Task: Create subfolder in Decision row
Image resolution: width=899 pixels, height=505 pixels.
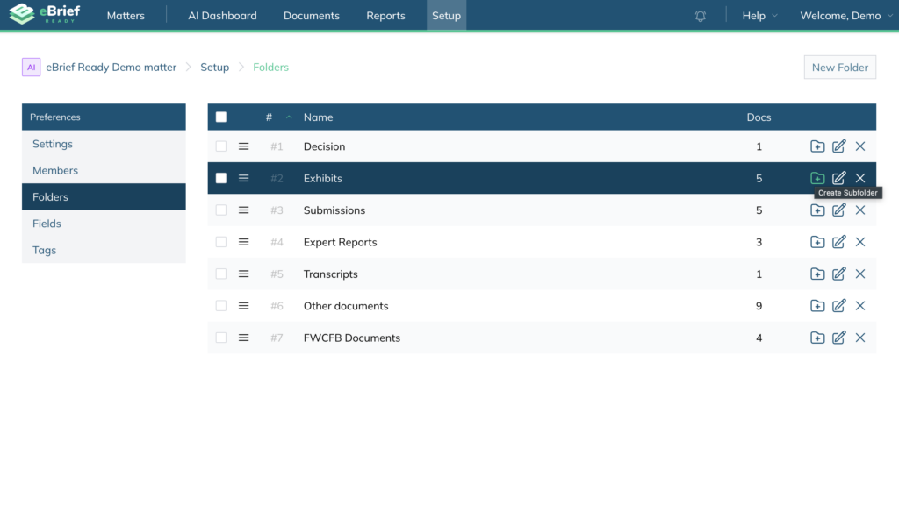Action: point(817,146)
